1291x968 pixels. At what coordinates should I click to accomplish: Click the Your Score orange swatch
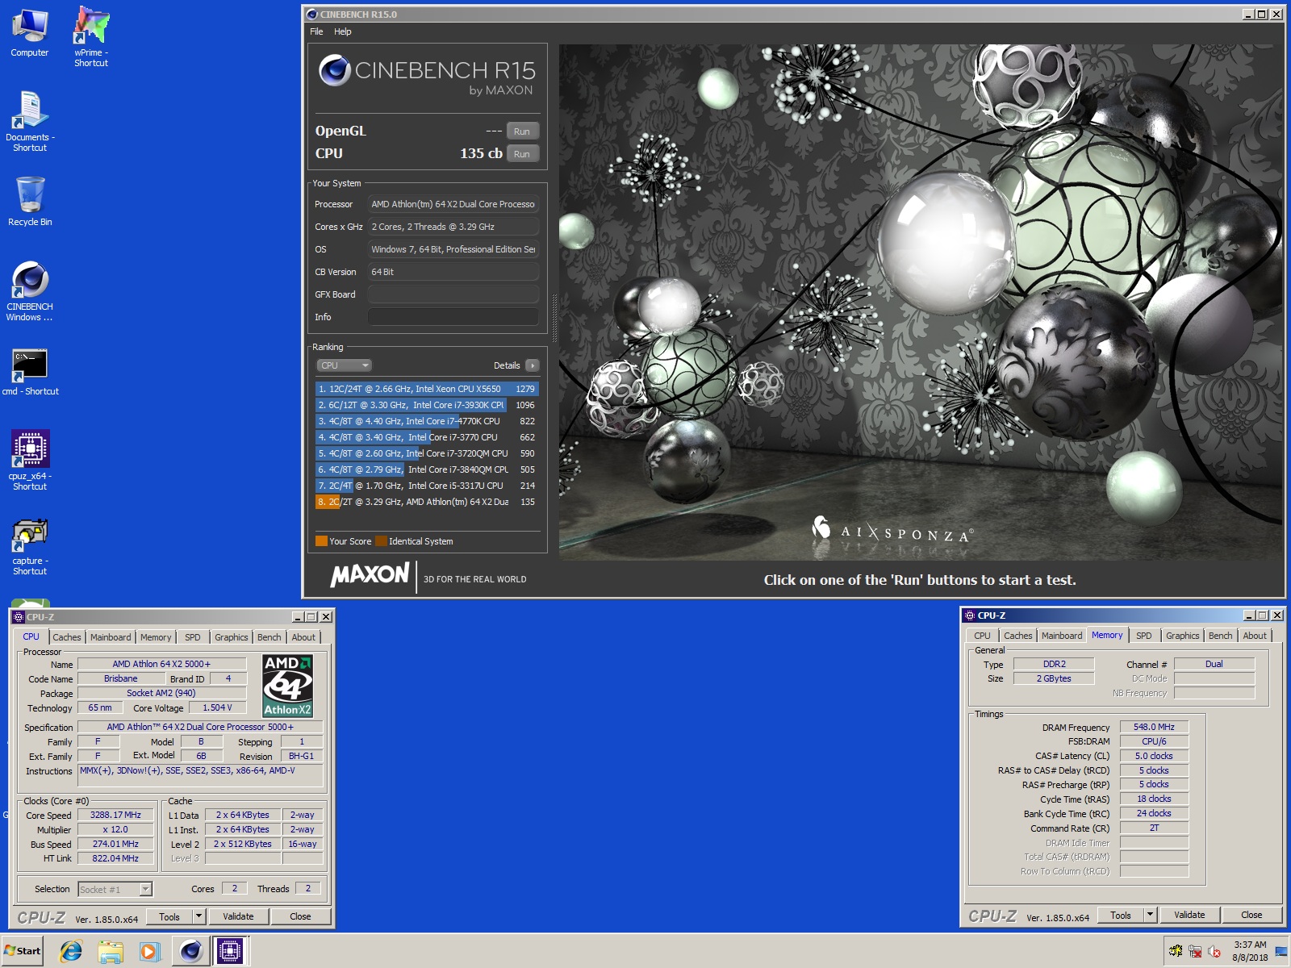pyautogui.click(x=321, y=541)
